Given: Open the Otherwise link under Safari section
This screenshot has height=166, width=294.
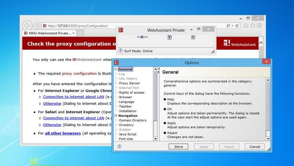Looking at the screenshot, I should 52,125.
